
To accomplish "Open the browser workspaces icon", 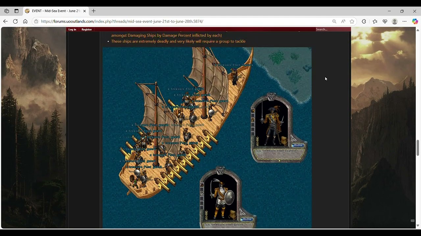I will (7, 11).
